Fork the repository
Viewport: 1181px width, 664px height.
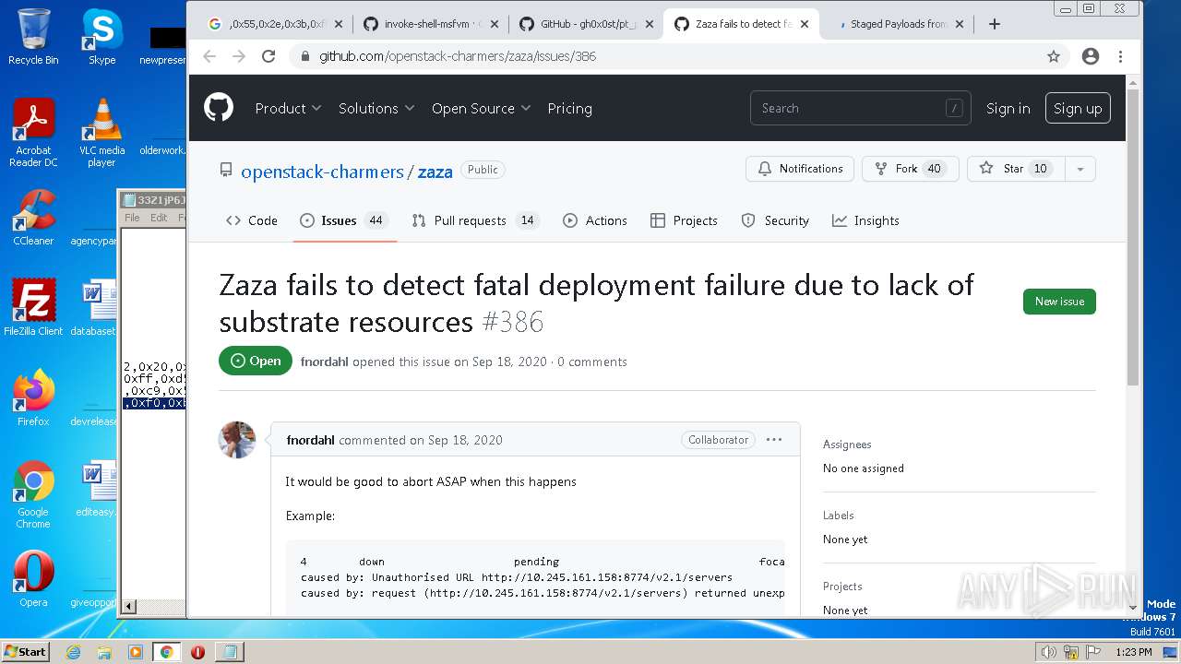tap(911, 169)
